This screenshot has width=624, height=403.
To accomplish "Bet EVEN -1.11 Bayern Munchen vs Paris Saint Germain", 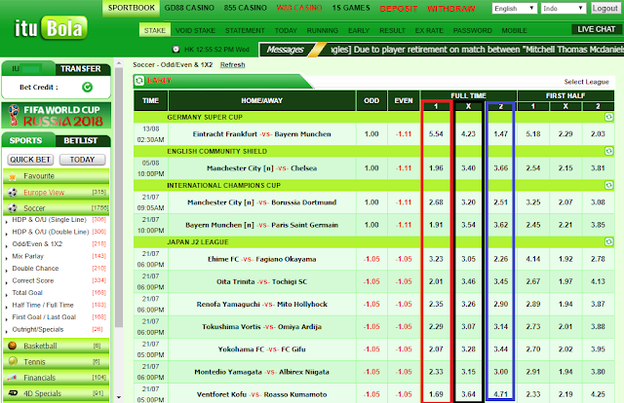I will (x=404, y=225).
